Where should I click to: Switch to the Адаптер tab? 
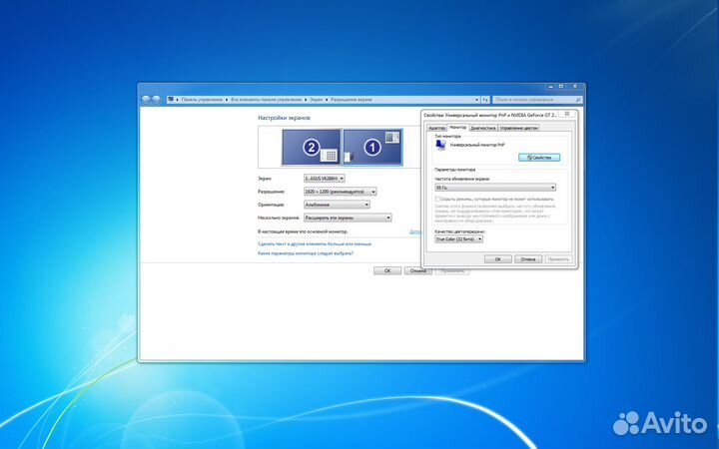[x=436, y=128]
